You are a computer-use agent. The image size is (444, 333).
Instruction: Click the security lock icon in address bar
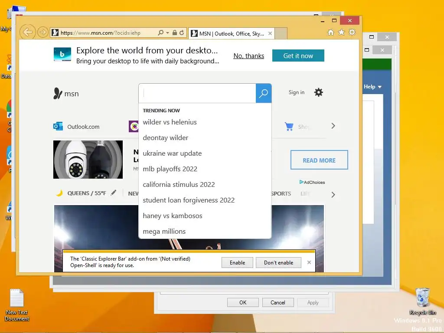click(175, 33)
